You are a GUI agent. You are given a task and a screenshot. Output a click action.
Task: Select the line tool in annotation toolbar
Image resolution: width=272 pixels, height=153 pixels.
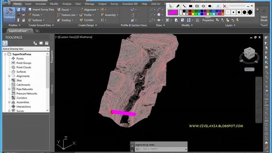pos(184,6)
